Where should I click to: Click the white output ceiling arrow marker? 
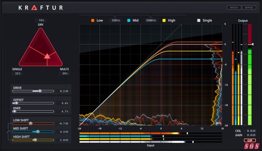pos(253,44)
